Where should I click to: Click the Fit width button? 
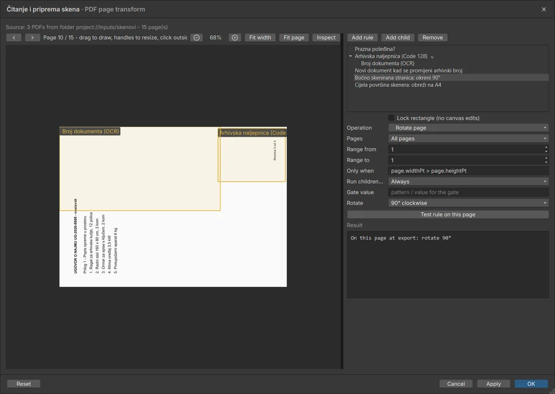click(x=260, y=37)
